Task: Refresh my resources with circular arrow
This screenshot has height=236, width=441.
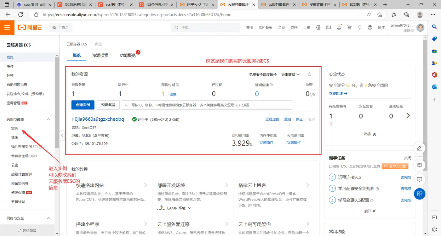Action: 309,74
